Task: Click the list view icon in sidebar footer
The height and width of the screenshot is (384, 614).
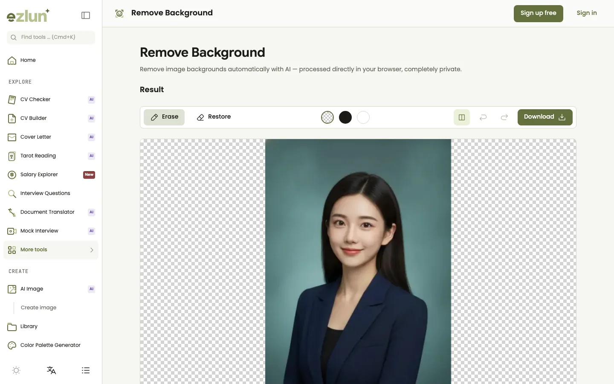Action: tap(86, 370)
